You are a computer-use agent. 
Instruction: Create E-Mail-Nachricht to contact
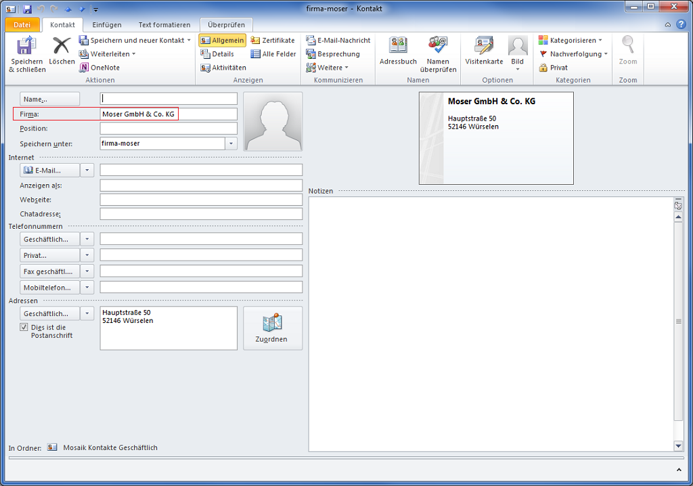pyautogui.click(x=338, y=40)
